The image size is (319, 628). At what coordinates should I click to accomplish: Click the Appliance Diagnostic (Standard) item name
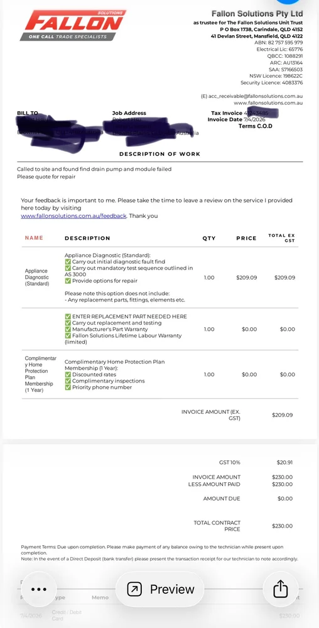[37, 277]
